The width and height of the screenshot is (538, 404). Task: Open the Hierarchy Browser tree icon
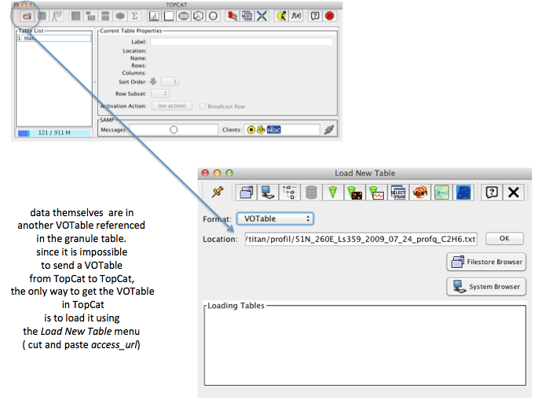point(290,193)
